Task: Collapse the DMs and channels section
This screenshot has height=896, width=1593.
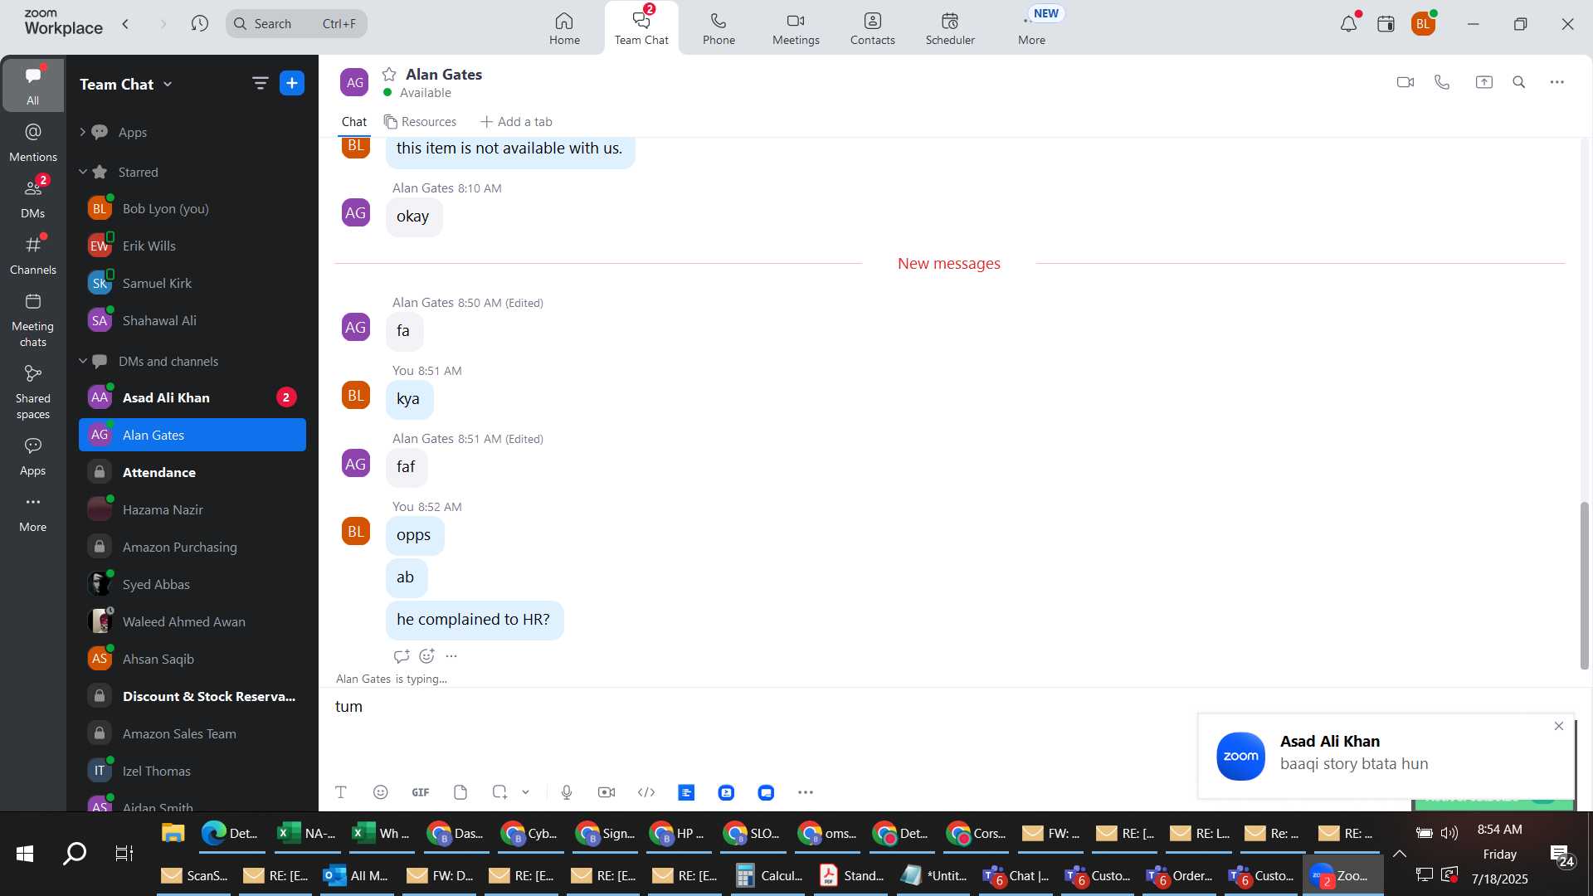Action: point(82,361)
